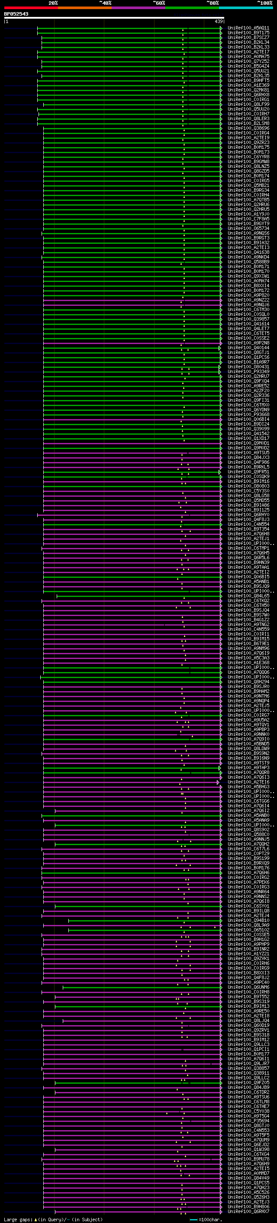Click the green alignment bar for UniRef100_A5AQ11
This screenshot has width=277, height=1223.
click(129, 28)
